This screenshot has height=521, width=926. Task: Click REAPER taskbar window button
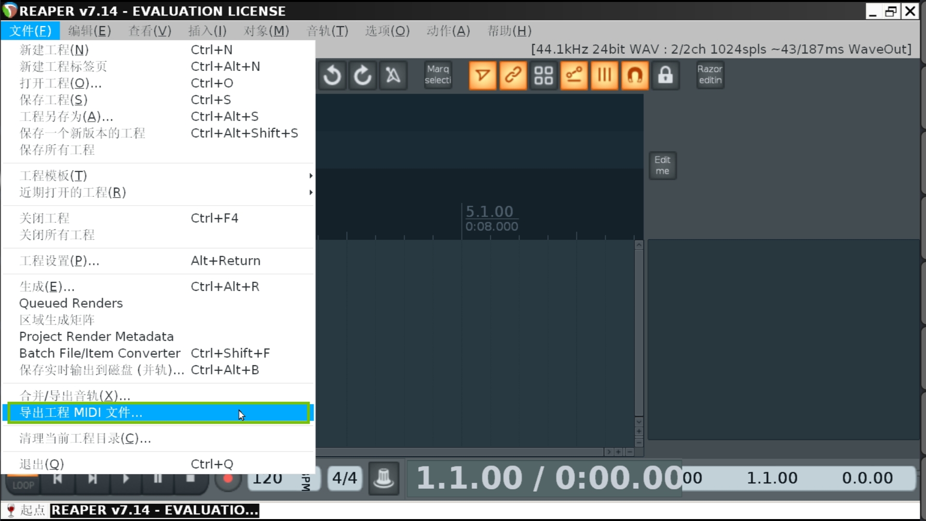(x=155, y=510)
